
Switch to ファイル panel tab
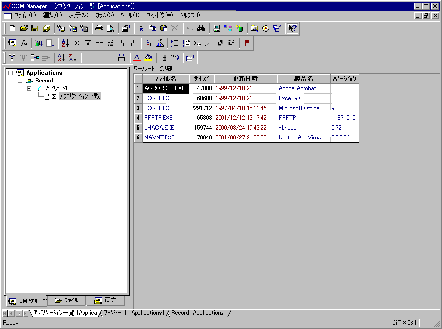[x=66, y=301]
